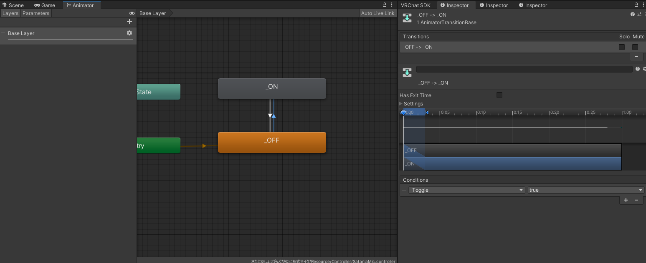The height and width of the screenshot is (263, 646).
Task: Select the _ON state node
Action: [x=272, y=89]
